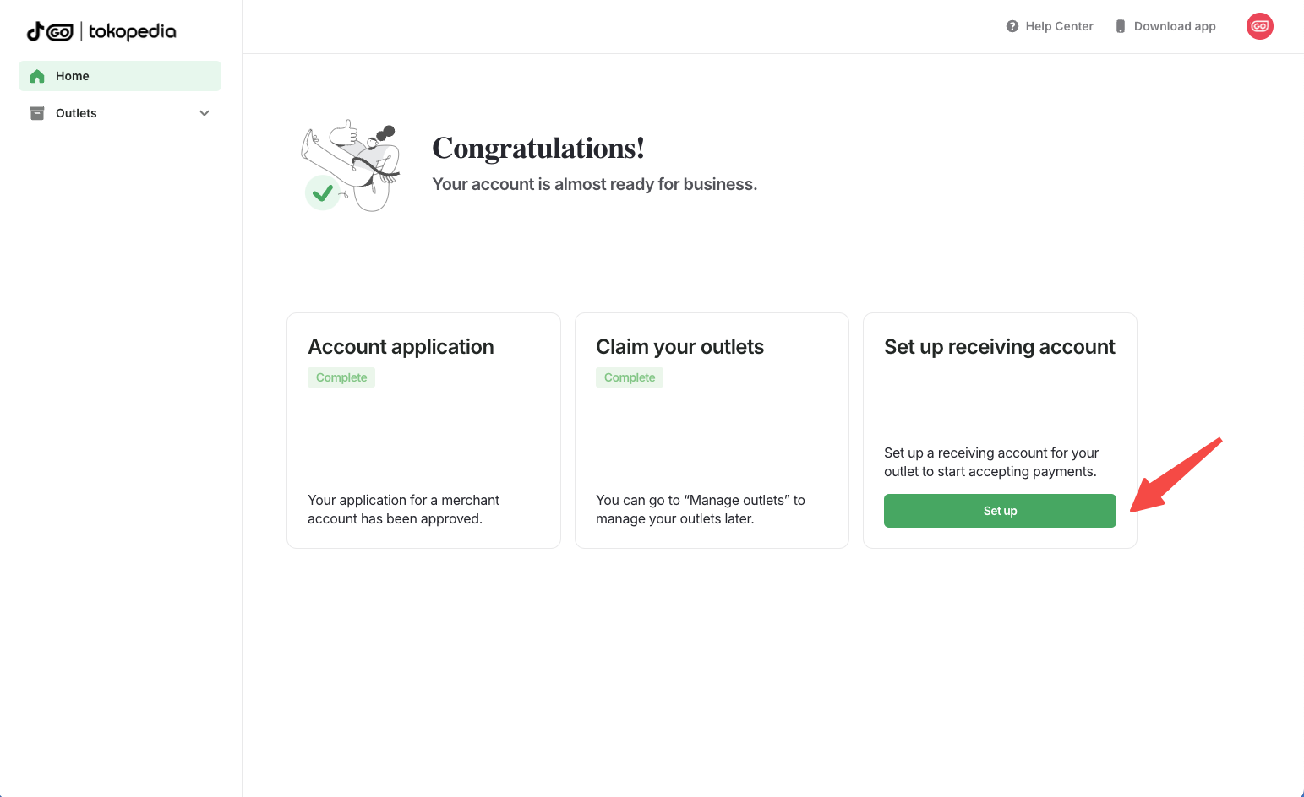Image resolution: width=1304 pixels, height=797 pixels.
Task: Click the Home house icon in sidebar
Action: tap(37, 76)
